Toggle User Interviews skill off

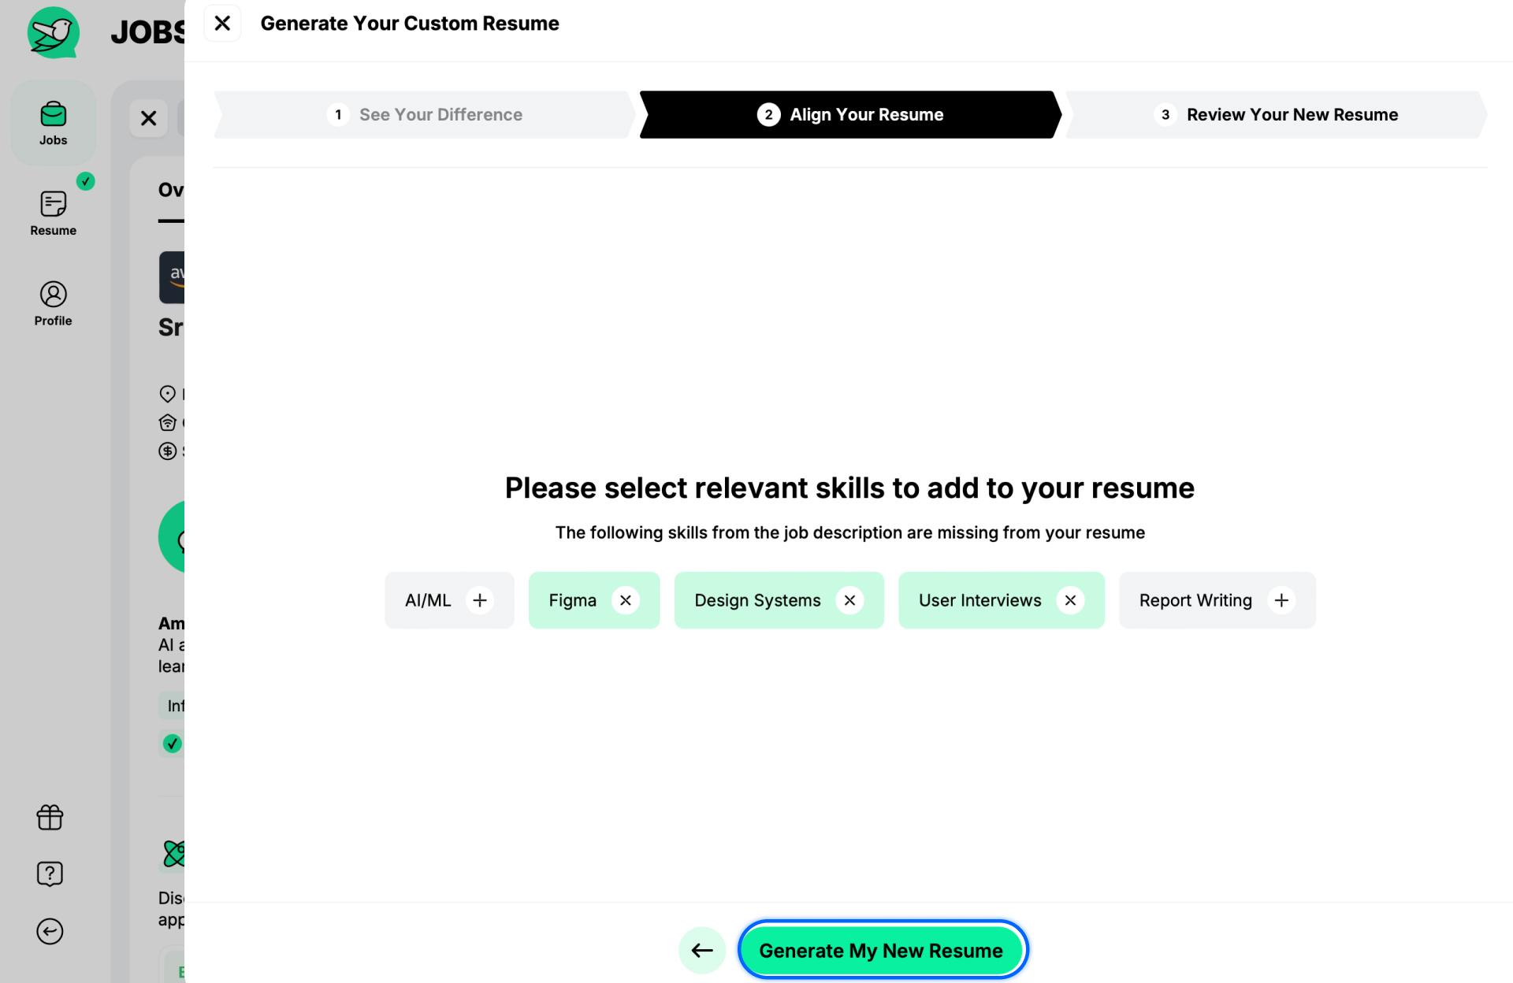(1069, 599)
